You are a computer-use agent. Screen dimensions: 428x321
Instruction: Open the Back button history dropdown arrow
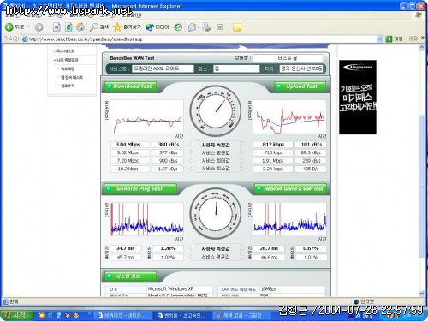pyautogui.click(x=29, y=27)
